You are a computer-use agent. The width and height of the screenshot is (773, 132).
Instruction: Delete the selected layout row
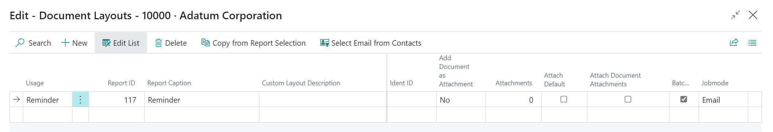point(171,43)
